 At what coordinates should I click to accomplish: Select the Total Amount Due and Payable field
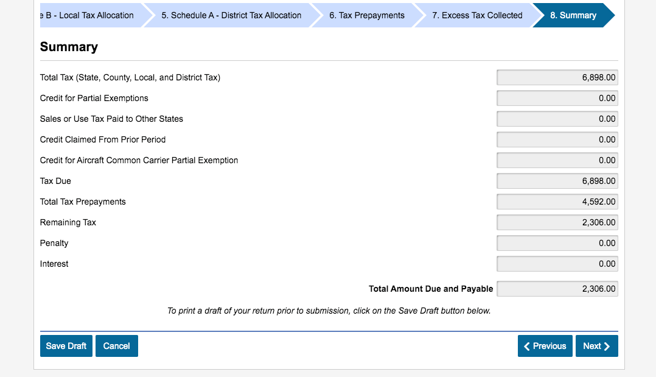[557, 289]
